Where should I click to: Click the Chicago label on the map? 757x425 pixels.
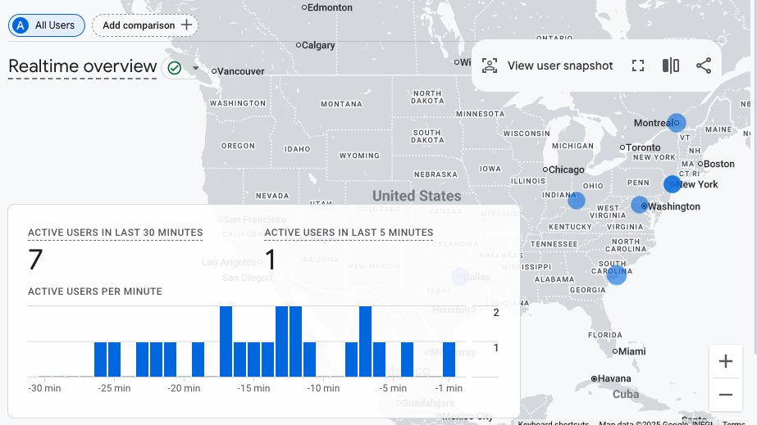[566, 170]
